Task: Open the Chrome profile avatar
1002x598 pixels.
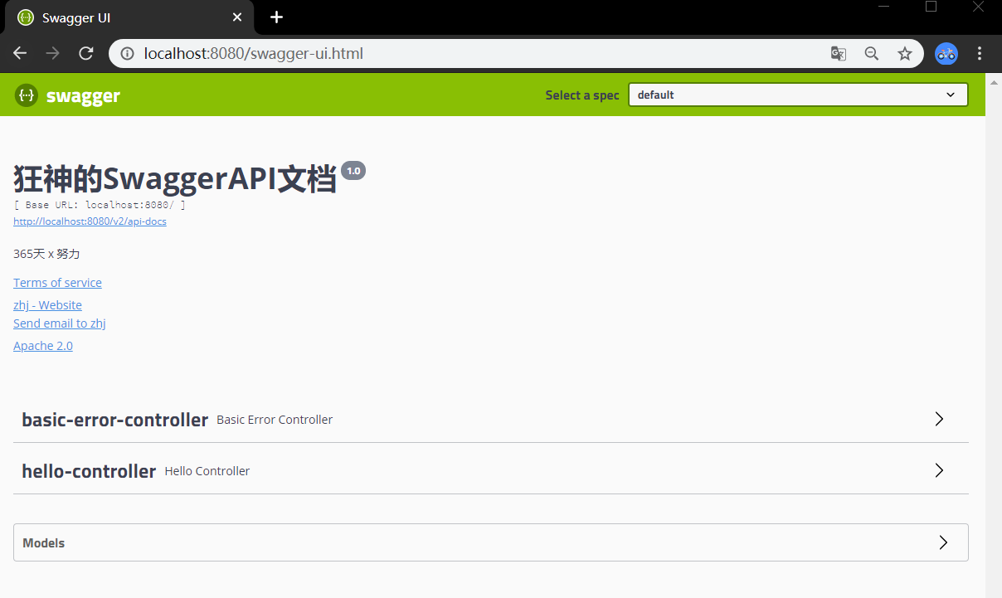Action: (946, 54)
